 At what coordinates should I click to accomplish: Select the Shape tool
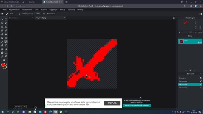[2, 53]
